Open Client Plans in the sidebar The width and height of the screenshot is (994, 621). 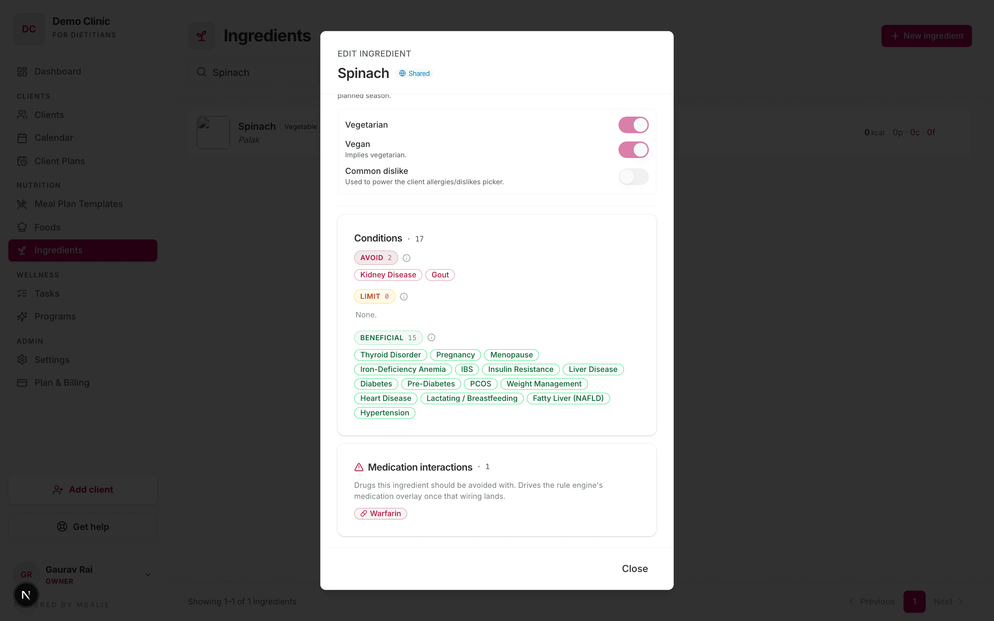82,161
